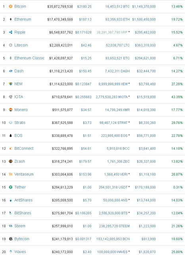
Task: Click the Zcash logo icon
Action: click(x=11, y=161)
